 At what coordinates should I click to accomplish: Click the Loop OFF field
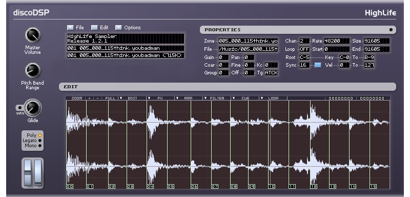coord(304,49)
